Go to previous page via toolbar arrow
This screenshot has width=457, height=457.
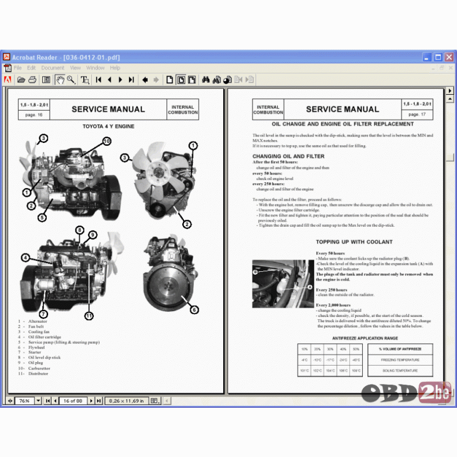110,80
